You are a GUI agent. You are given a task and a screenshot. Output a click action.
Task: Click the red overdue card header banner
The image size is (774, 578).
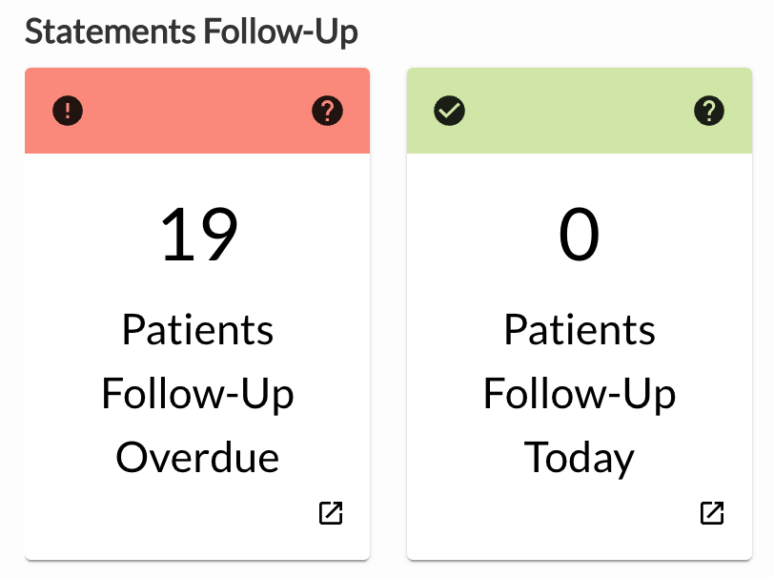pos(197,111)
